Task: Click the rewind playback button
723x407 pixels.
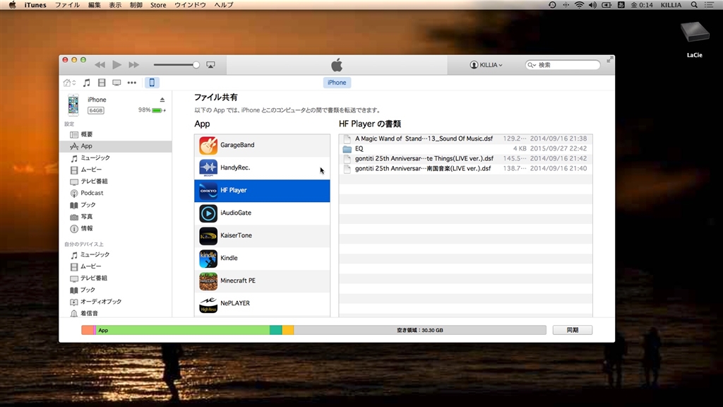Action: pyautogui.click(x=100, y=65)
